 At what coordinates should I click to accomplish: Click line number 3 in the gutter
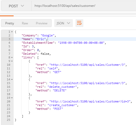[9, 39]
